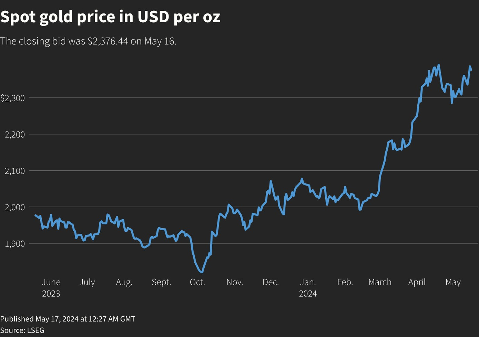Select the March month label
The image size is (479, 337).
pos(380,282)
